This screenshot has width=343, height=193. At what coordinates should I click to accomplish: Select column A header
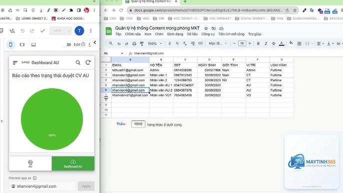pos(130,59)
